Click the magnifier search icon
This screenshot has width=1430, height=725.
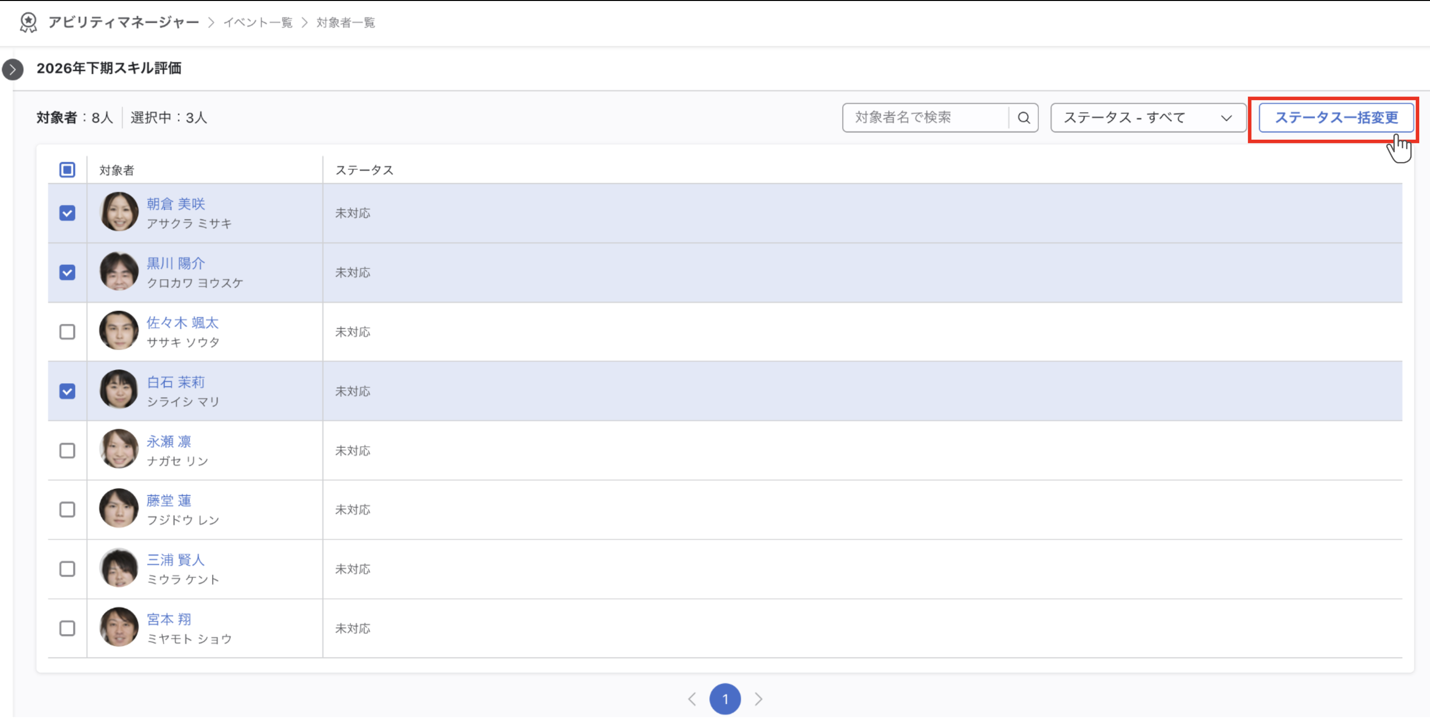[1024, 118]
